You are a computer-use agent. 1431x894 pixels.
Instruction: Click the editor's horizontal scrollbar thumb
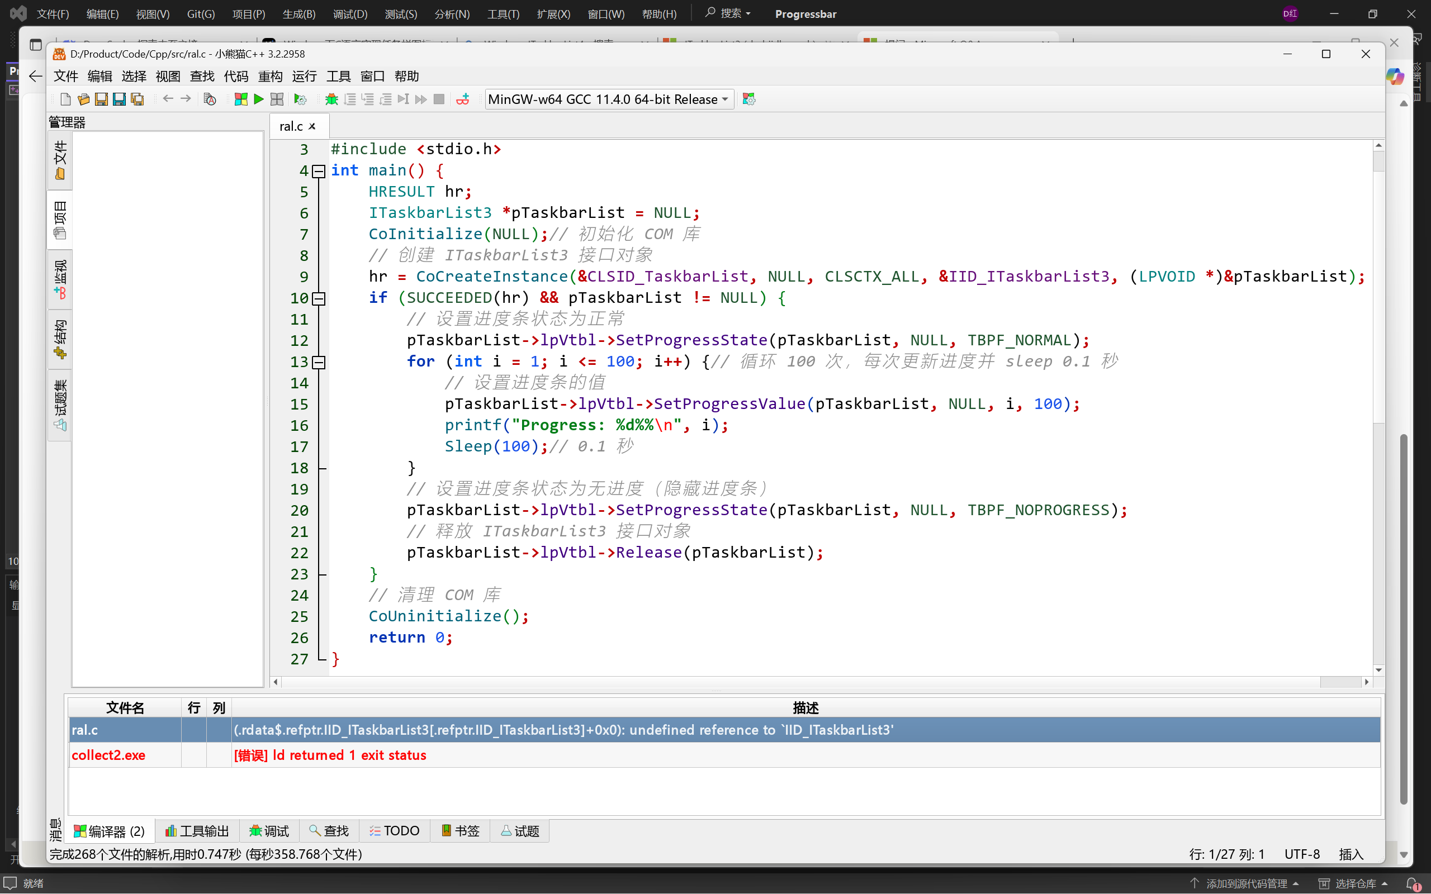click(1340, 682)
